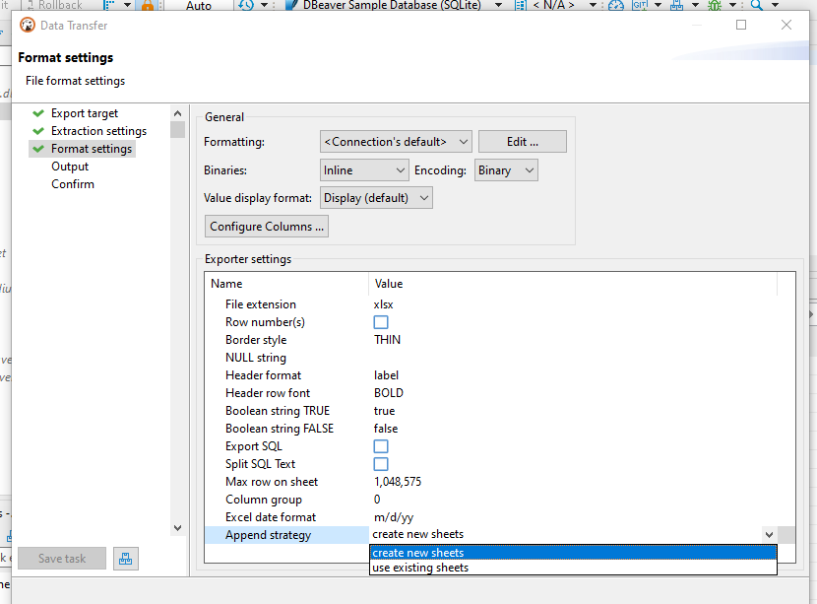Click the Rollback toolbar item

[x=57, y=6]
